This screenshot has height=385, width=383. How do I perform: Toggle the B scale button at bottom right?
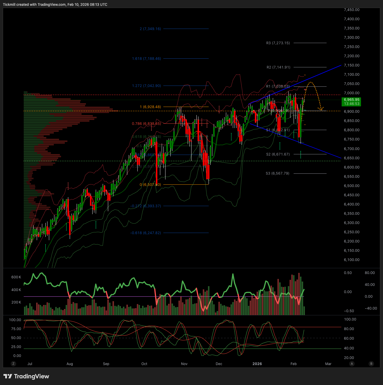[x=371, y=364]
